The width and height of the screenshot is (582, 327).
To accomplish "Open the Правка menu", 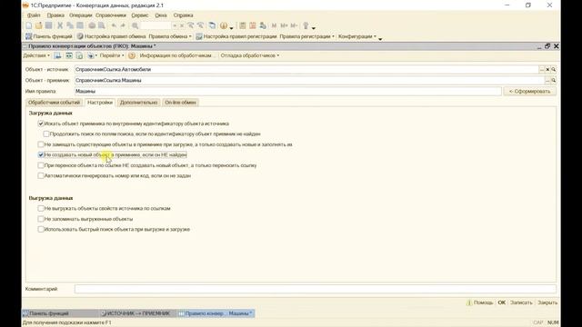I will pyautogui.click(x=55, y=15).
